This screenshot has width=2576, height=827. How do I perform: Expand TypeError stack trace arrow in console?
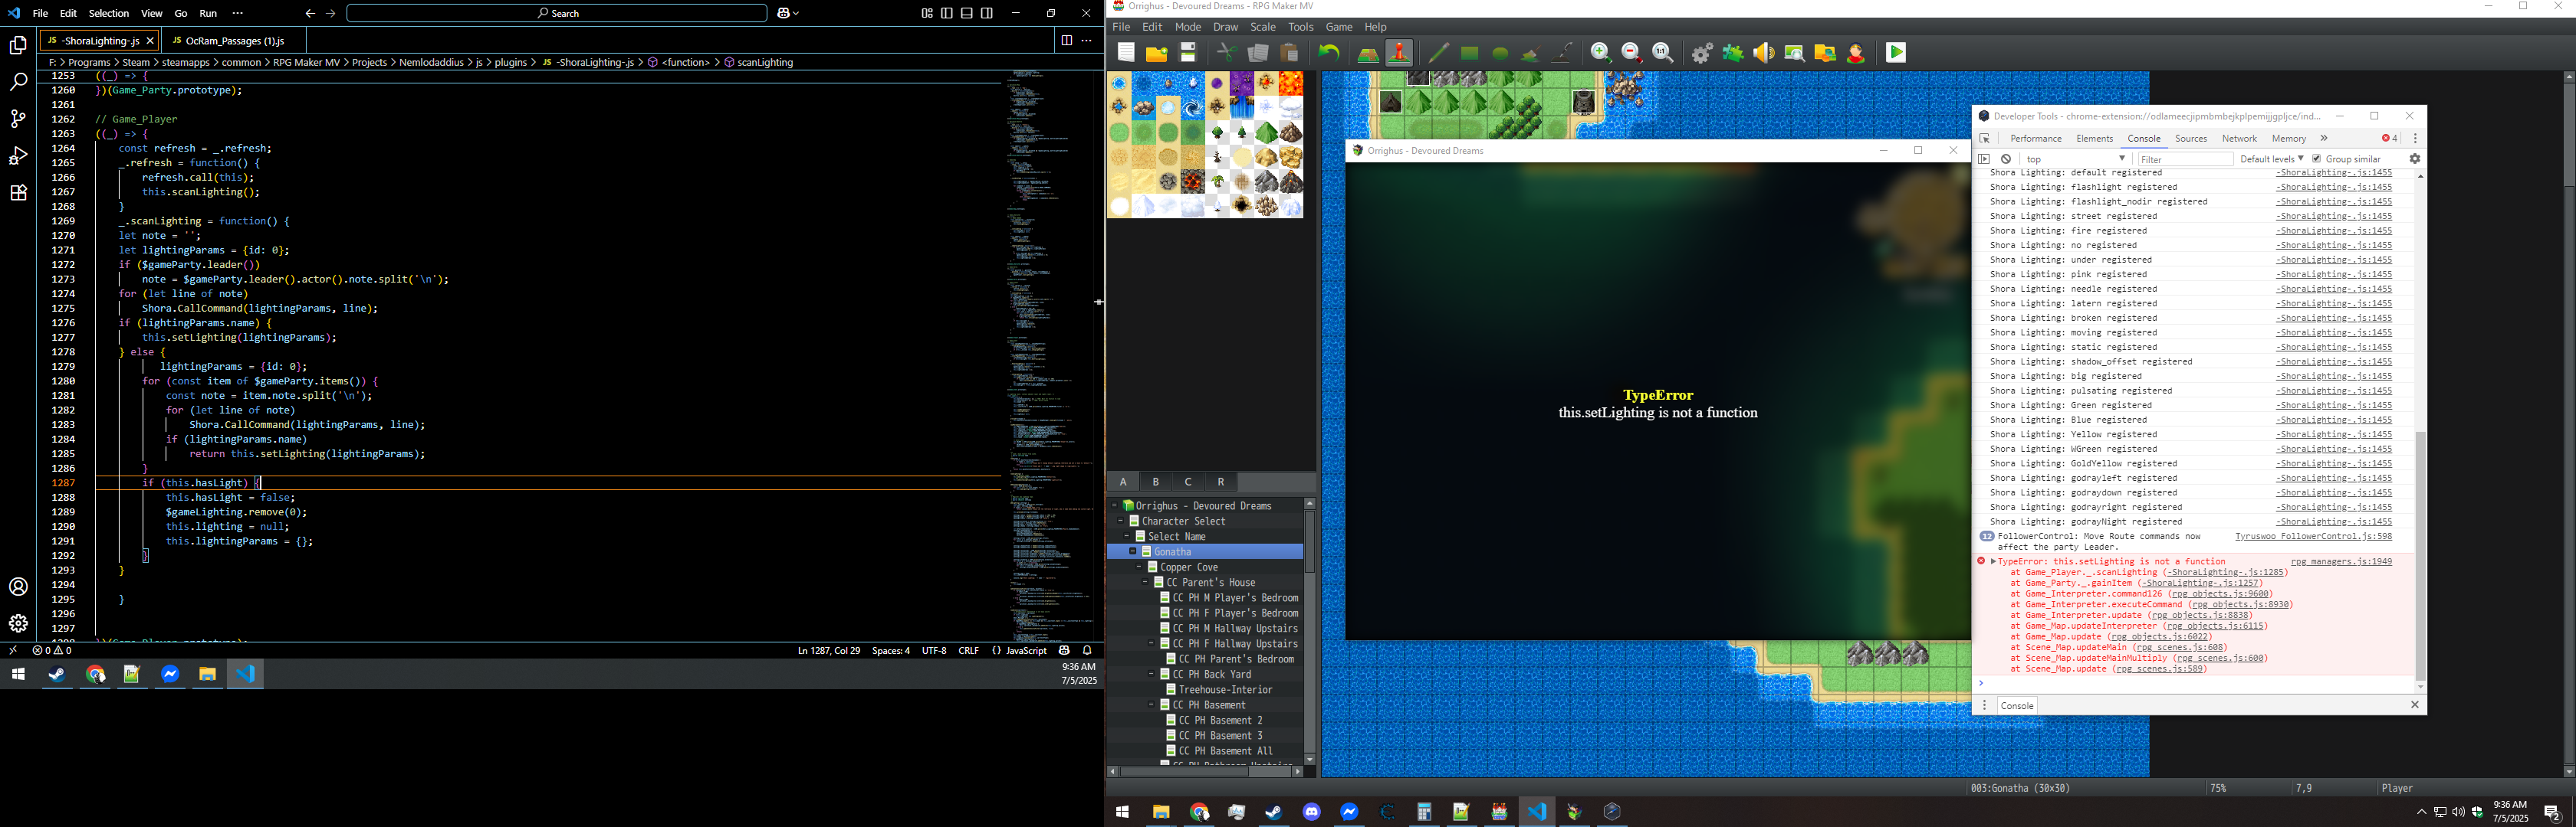pyautogui.click(x=1993, y=561)
